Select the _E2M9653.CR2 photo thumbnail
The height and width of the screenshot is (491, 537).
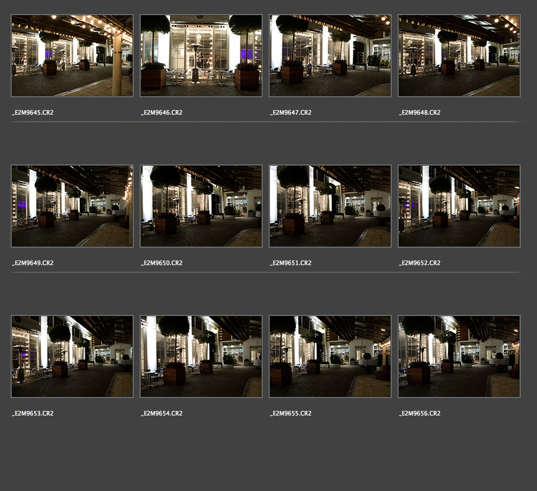72,356
